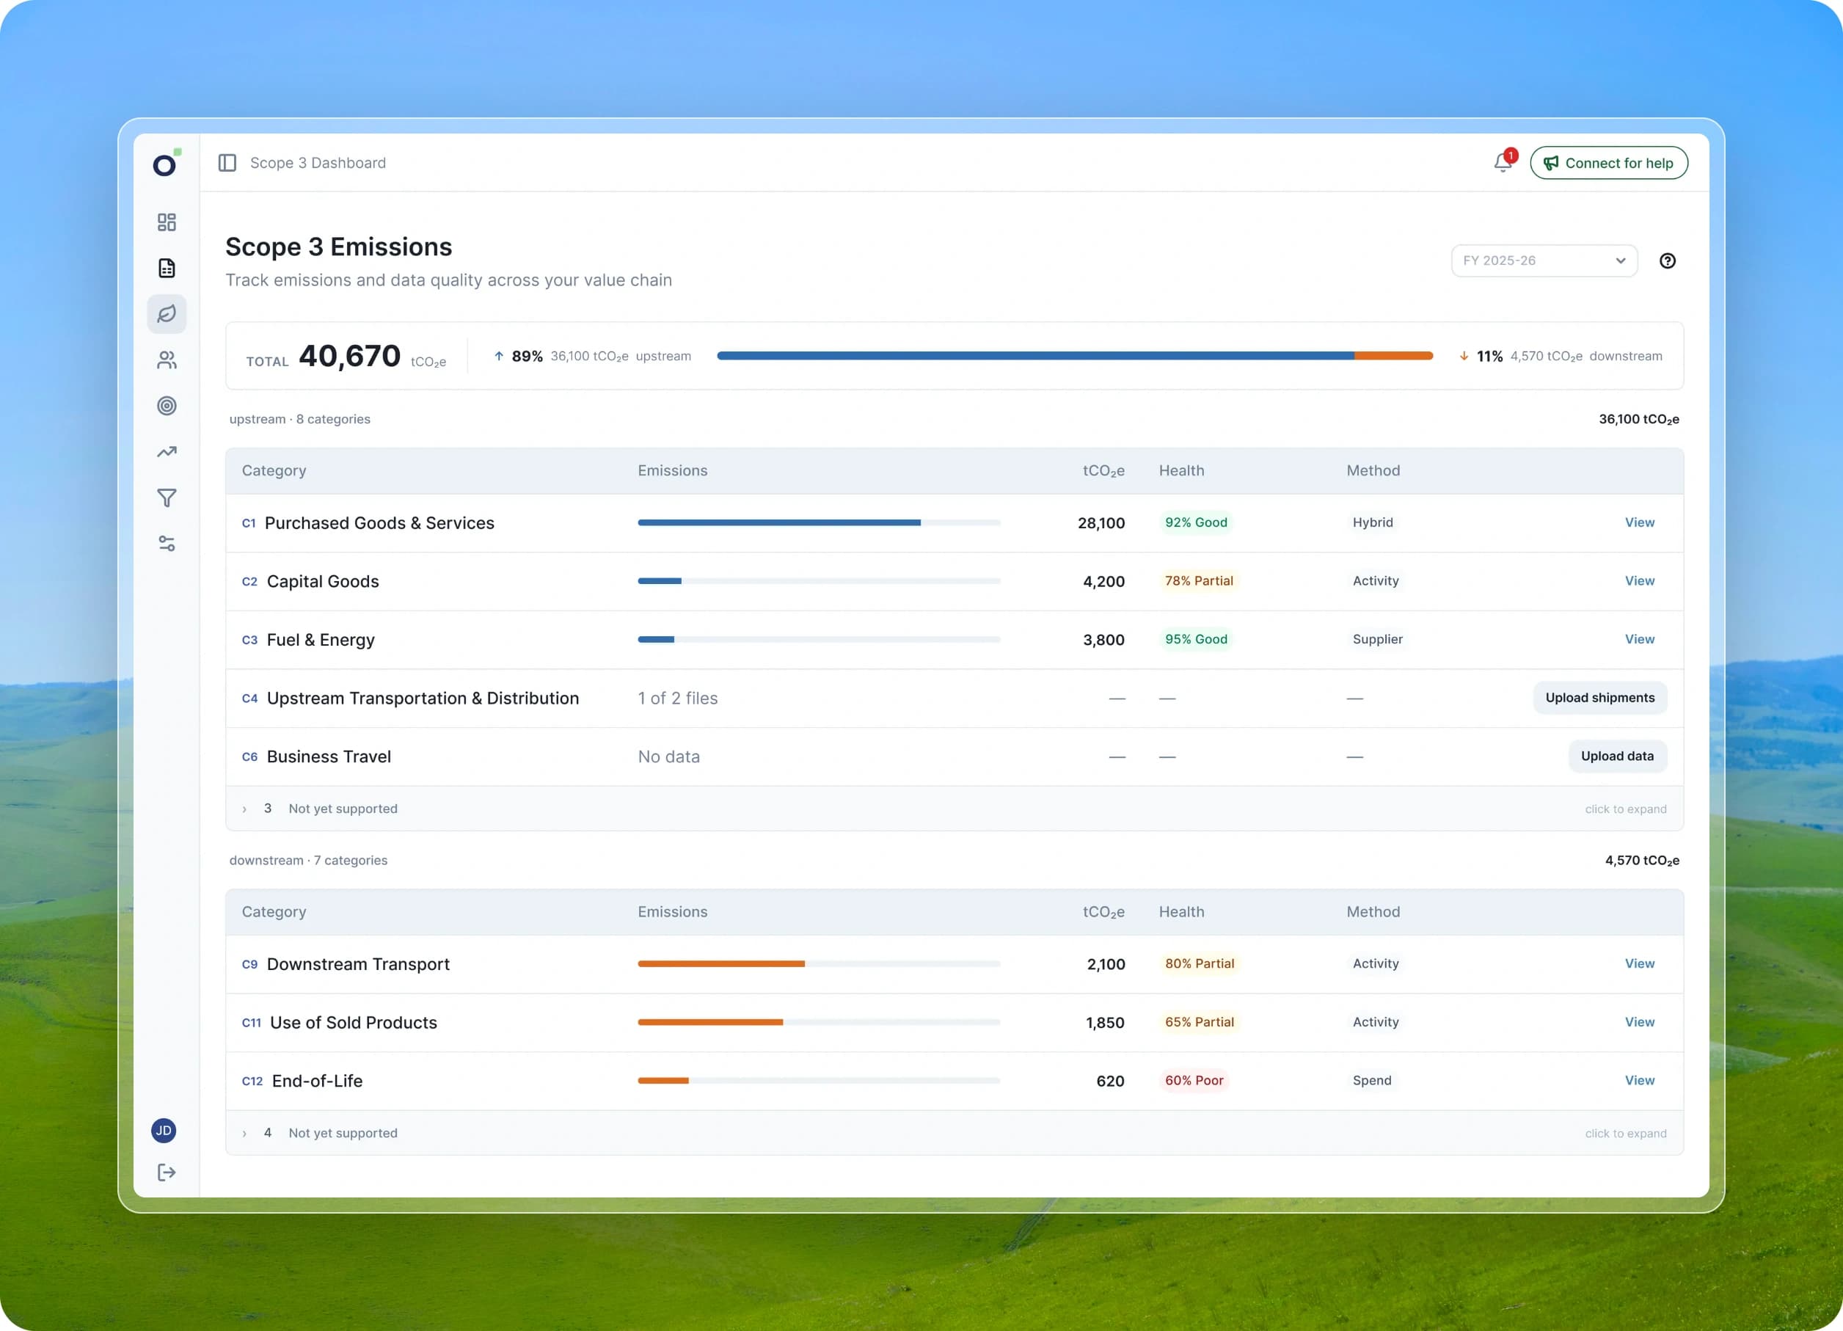This screenshot has width=1843, height=1331.
Task: Click the upstream Health column header
Action: 1181,470
